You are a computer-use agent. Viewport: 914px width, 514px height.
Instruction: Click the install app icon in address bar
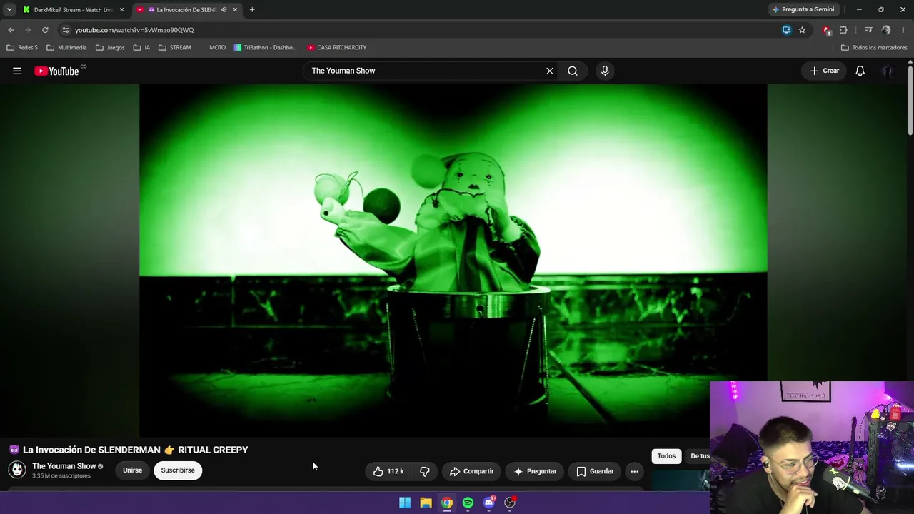click(x=787, y=30)
